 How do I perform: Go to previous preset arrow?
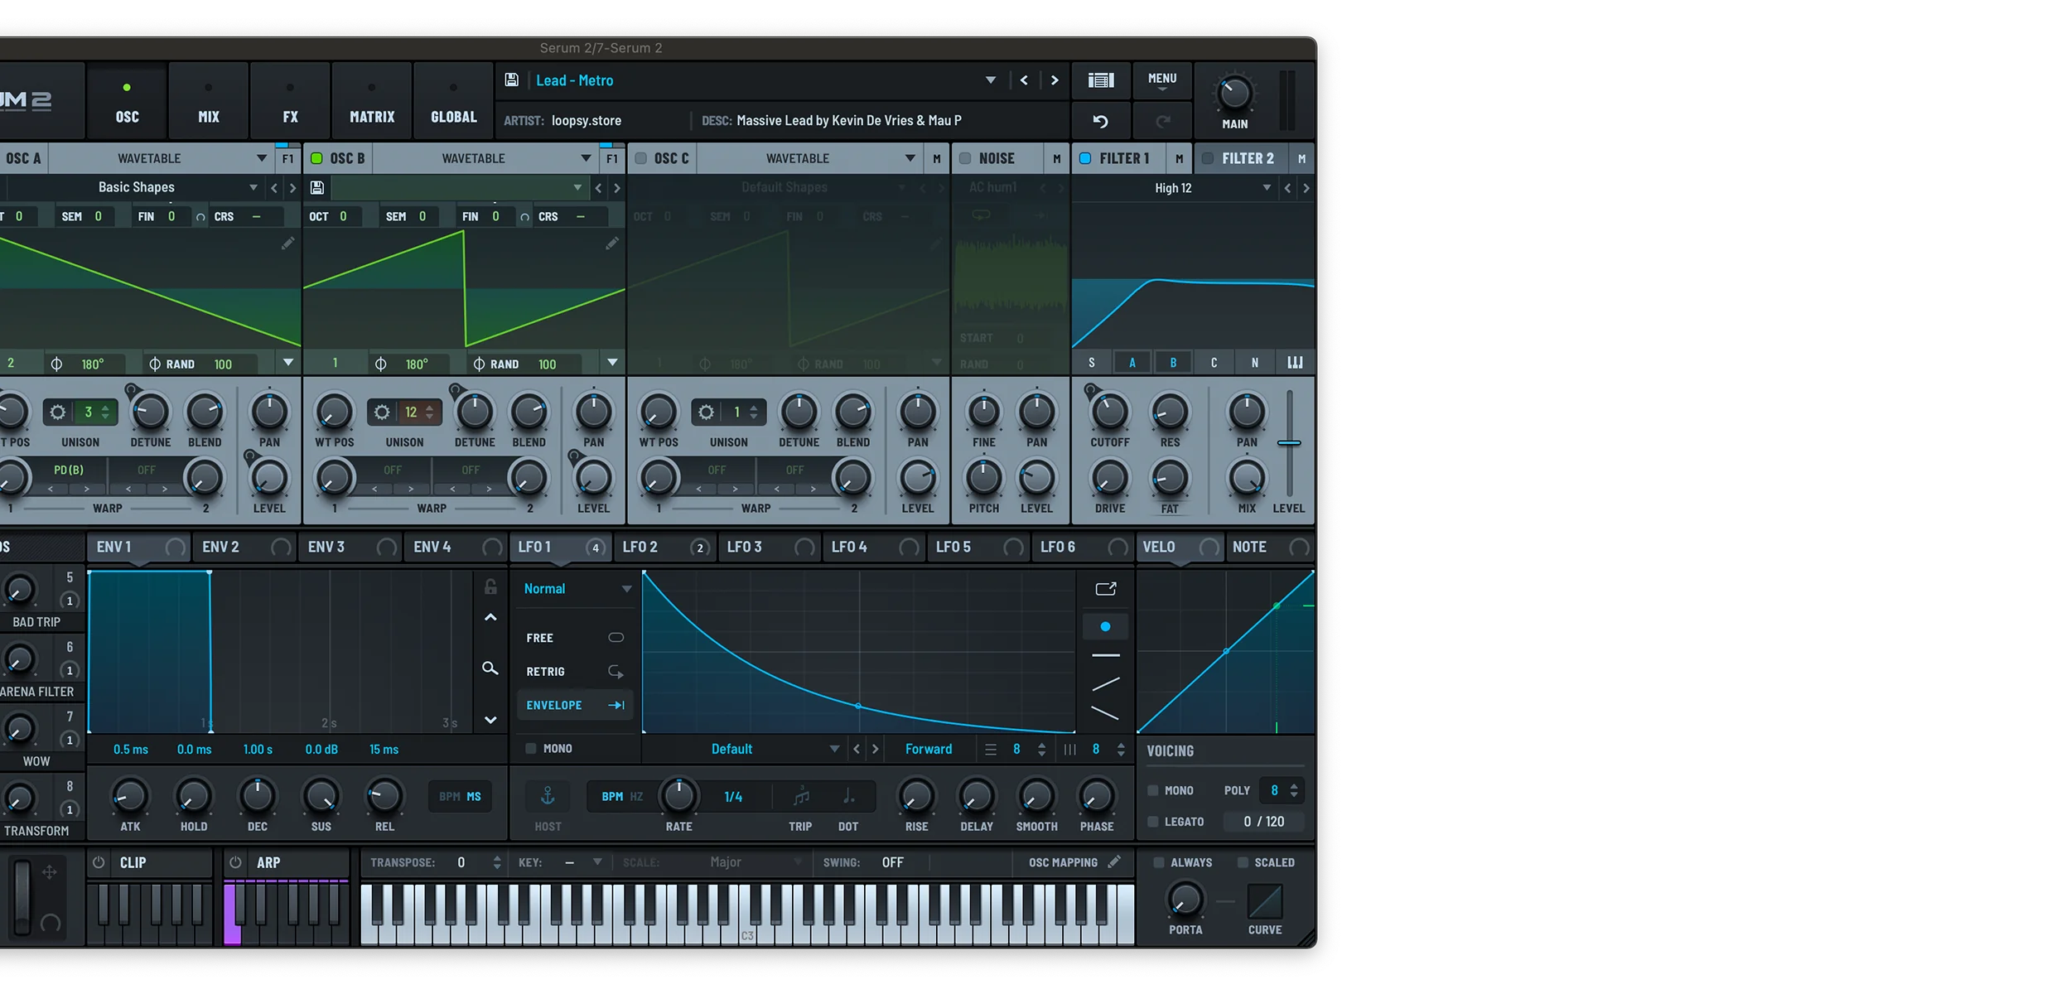click(x=1024, y=80)
